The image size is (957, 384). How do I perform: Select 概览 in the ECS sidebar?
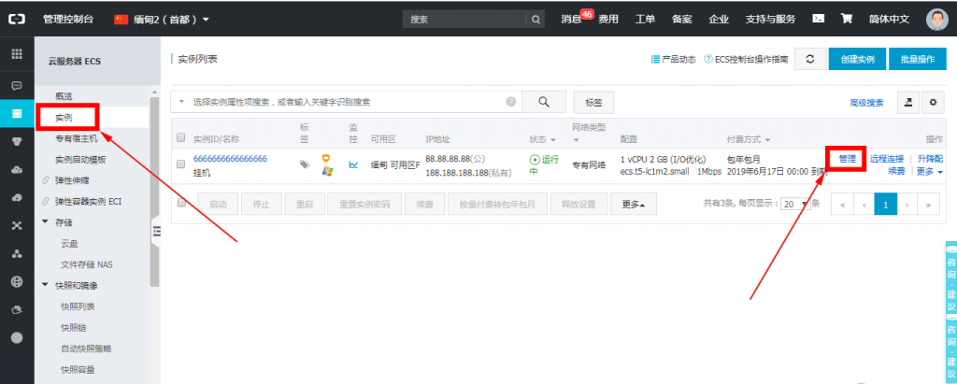pos(64,96)
